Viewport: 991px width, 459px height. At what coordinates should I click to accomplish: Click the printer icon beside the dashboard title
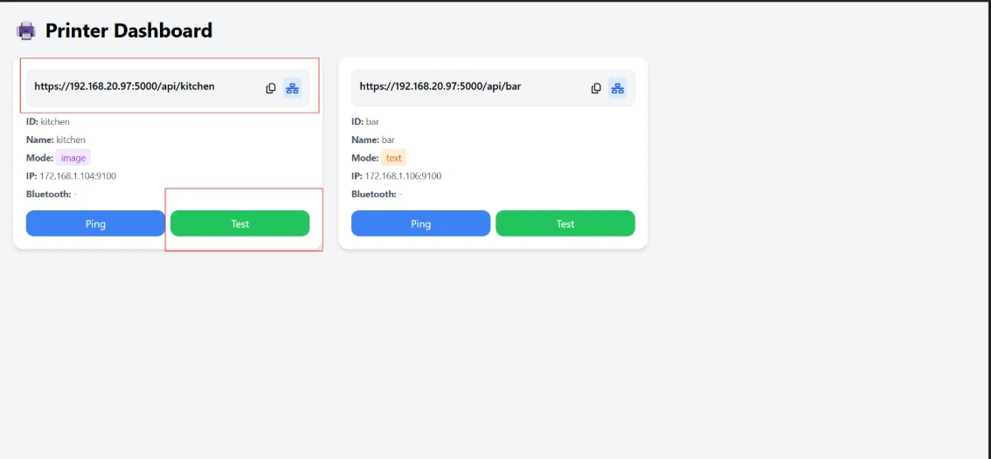[27, 31]
